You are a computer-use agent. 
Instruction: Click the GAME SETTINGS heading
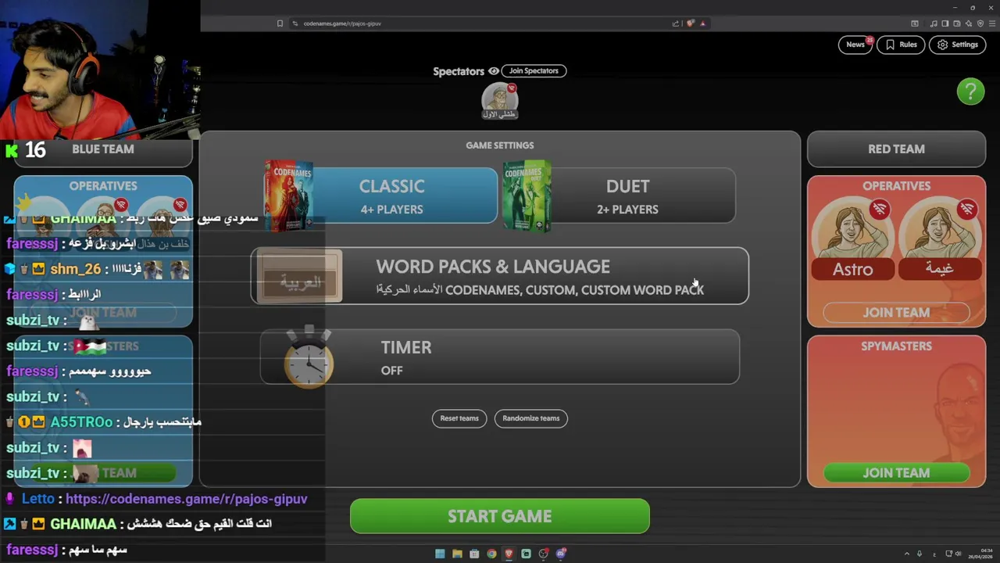point(500,145)
